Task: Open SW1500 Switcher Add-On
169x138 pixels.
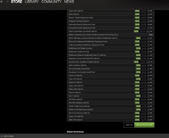Action: pyautogui.click(x=111, y=103)
